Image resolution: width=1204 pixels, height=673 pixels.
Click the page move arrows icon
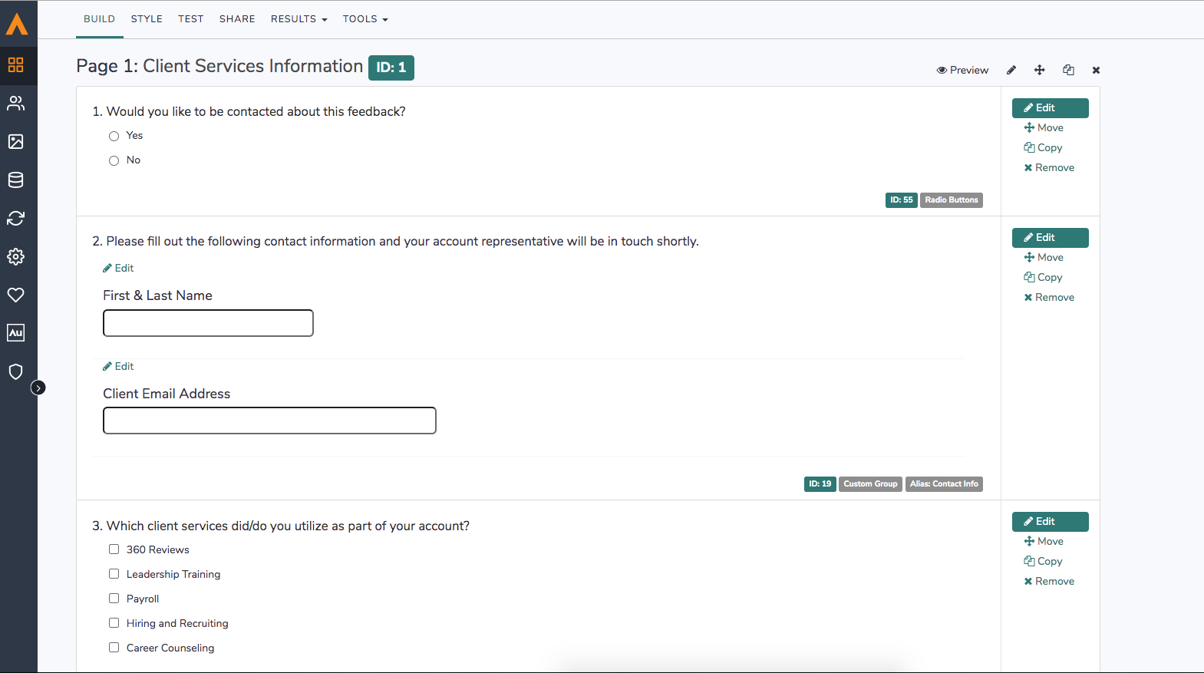click(1040, 70)
